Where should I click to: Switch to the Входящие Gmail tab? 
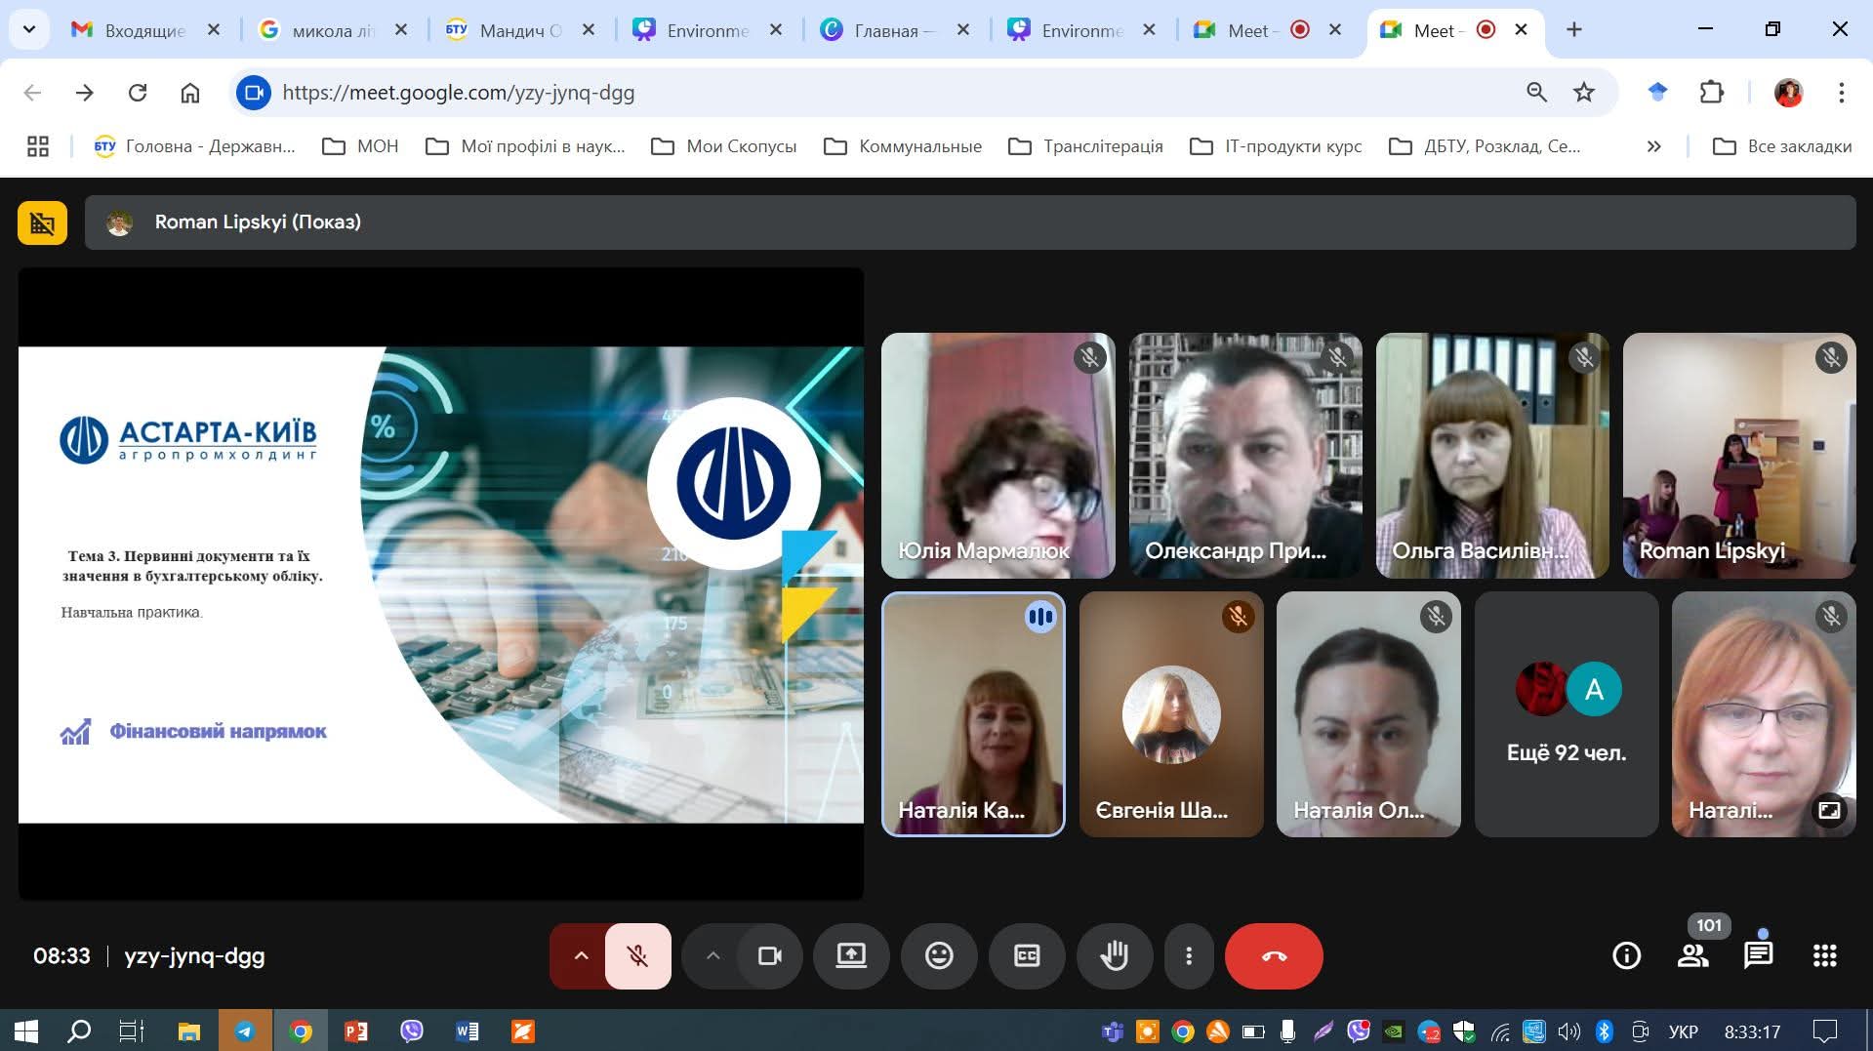tap(144, 30)
